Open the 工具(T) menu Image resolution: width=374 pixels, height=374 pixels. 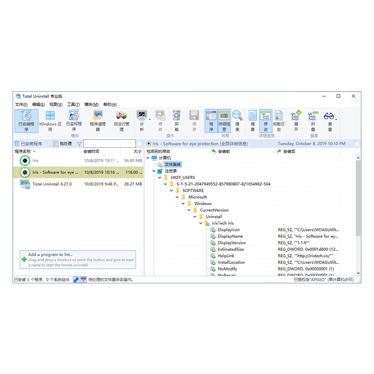(73, 104)
